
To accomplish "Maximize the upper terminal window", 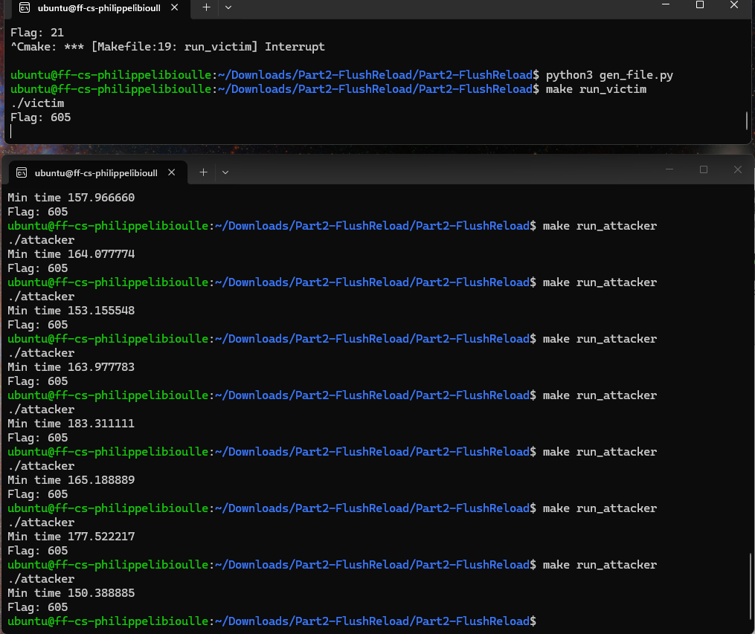I will pyautogui.click(x=700, y=4).
